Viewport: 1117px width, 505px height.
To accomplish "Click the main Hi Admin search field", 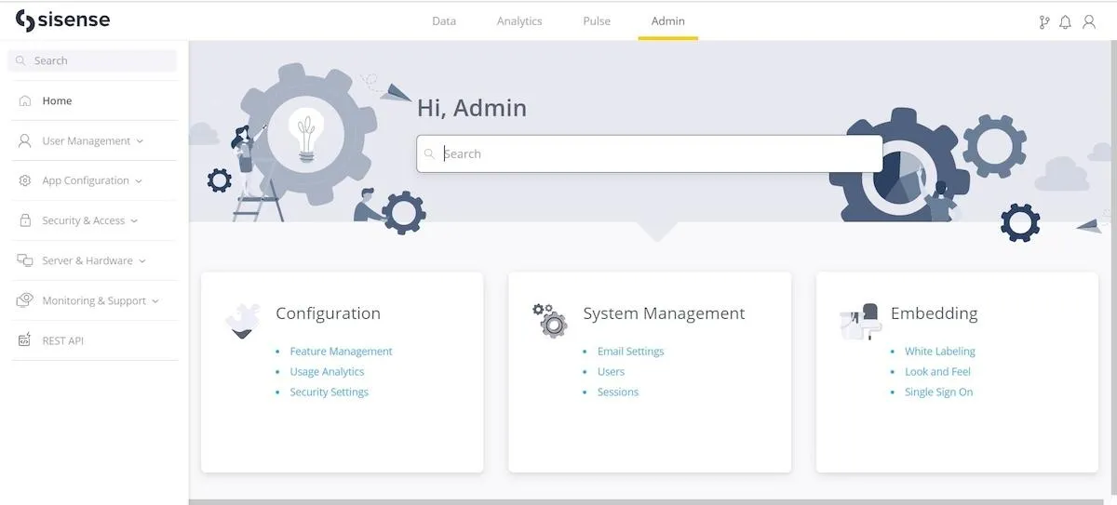I will (x=650, y=153).
